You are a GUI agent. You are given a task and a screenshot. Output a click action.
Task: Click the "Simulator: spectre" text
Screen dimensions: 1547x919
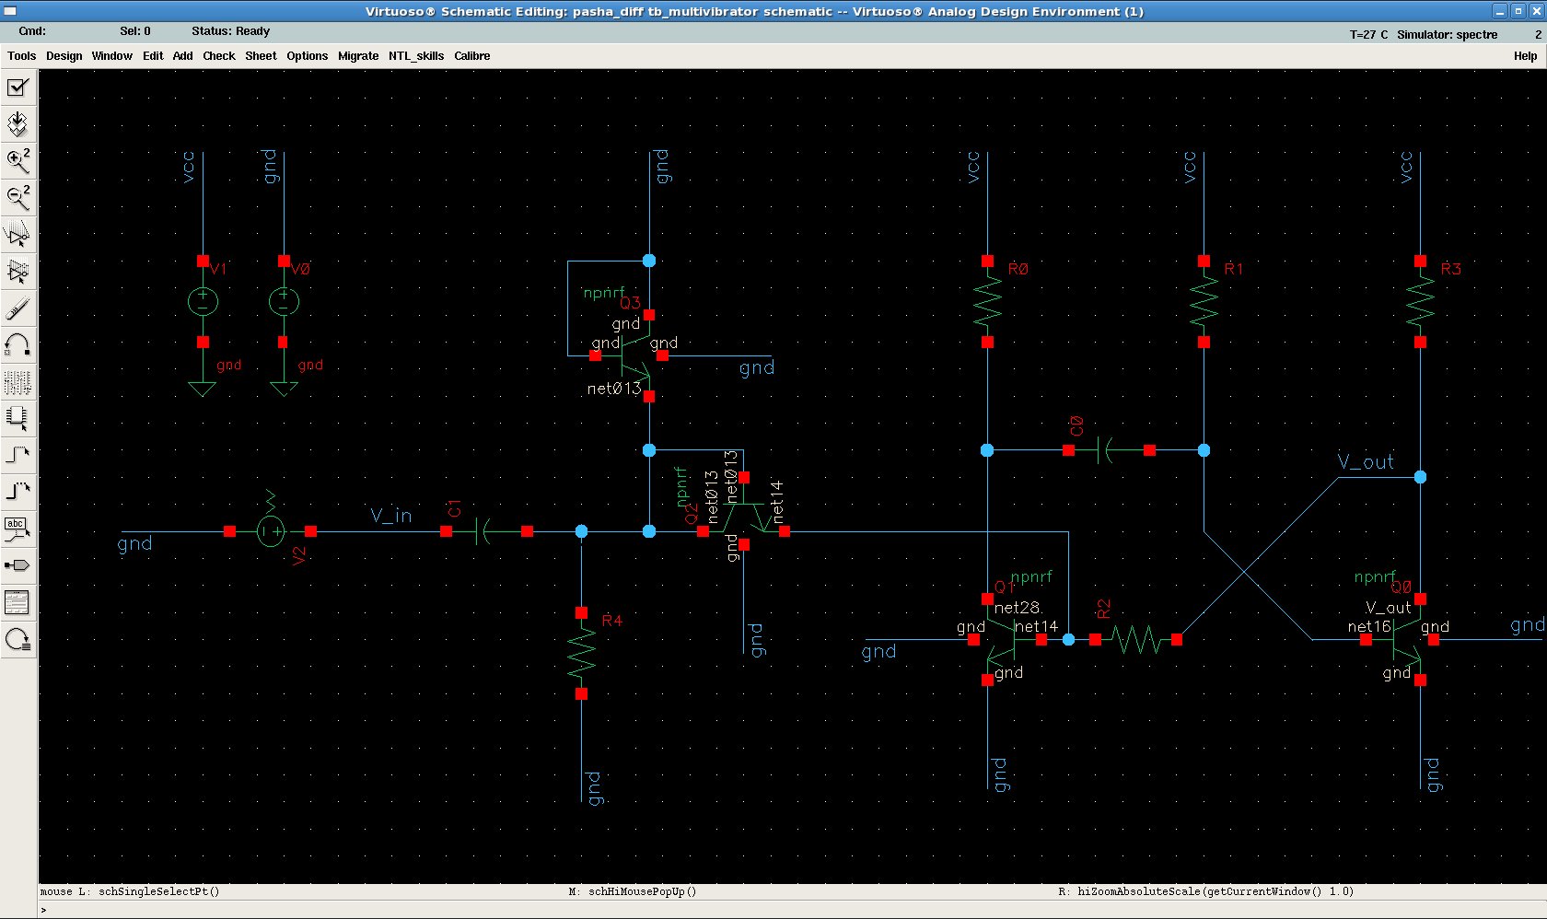pyautogui.click(x=1448, y=35)
